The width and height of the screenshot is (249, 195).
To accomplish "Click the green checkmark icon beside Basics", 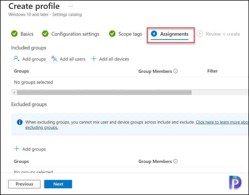I will point(14,34).
